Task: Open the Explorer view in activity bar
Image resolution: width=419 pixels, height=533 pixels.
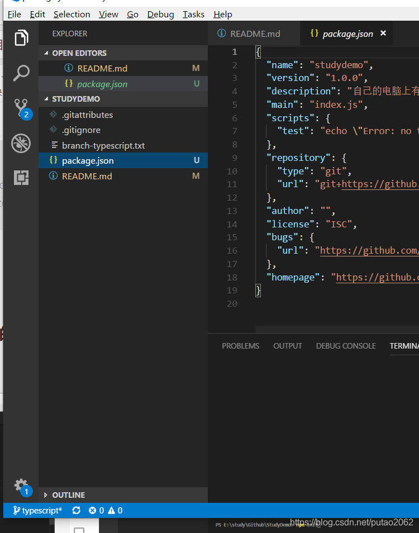Action: point(21,37)
